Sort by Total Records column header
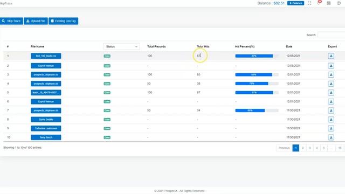The image size is (345, 194). coord(156,46)
